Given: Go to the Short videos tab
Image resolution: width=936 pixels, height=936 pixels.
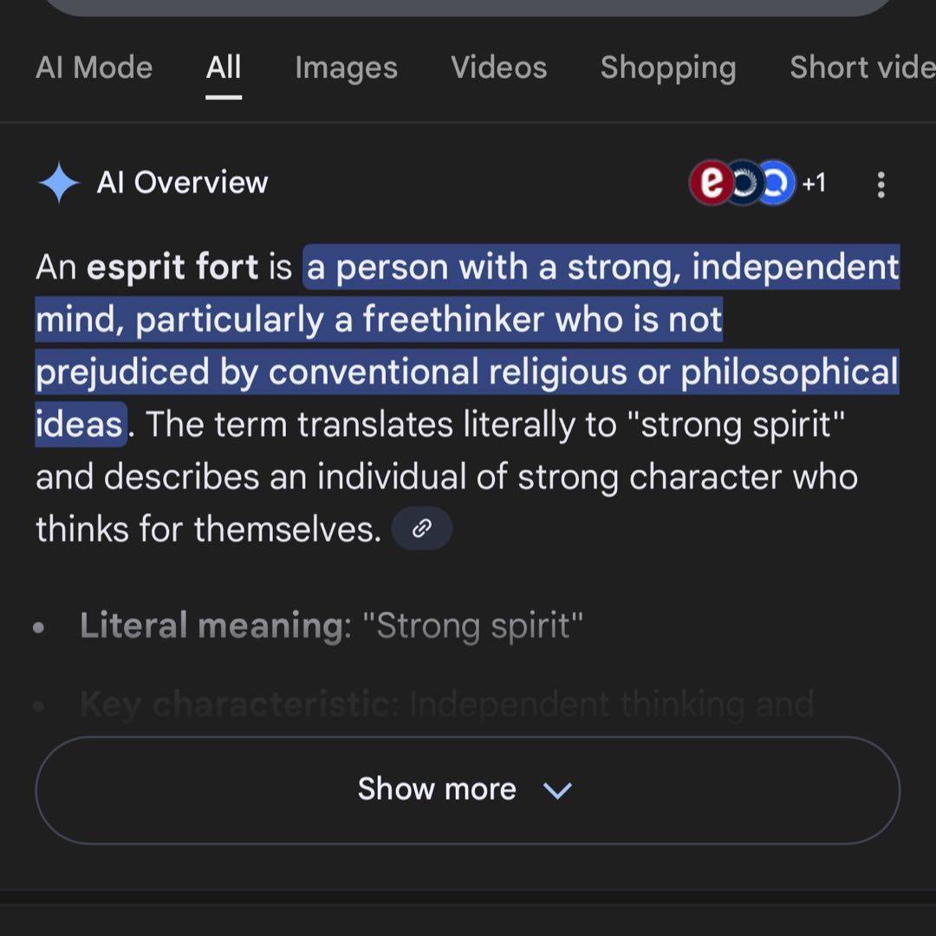Looking at the screenshot, I should pos(861,68).
